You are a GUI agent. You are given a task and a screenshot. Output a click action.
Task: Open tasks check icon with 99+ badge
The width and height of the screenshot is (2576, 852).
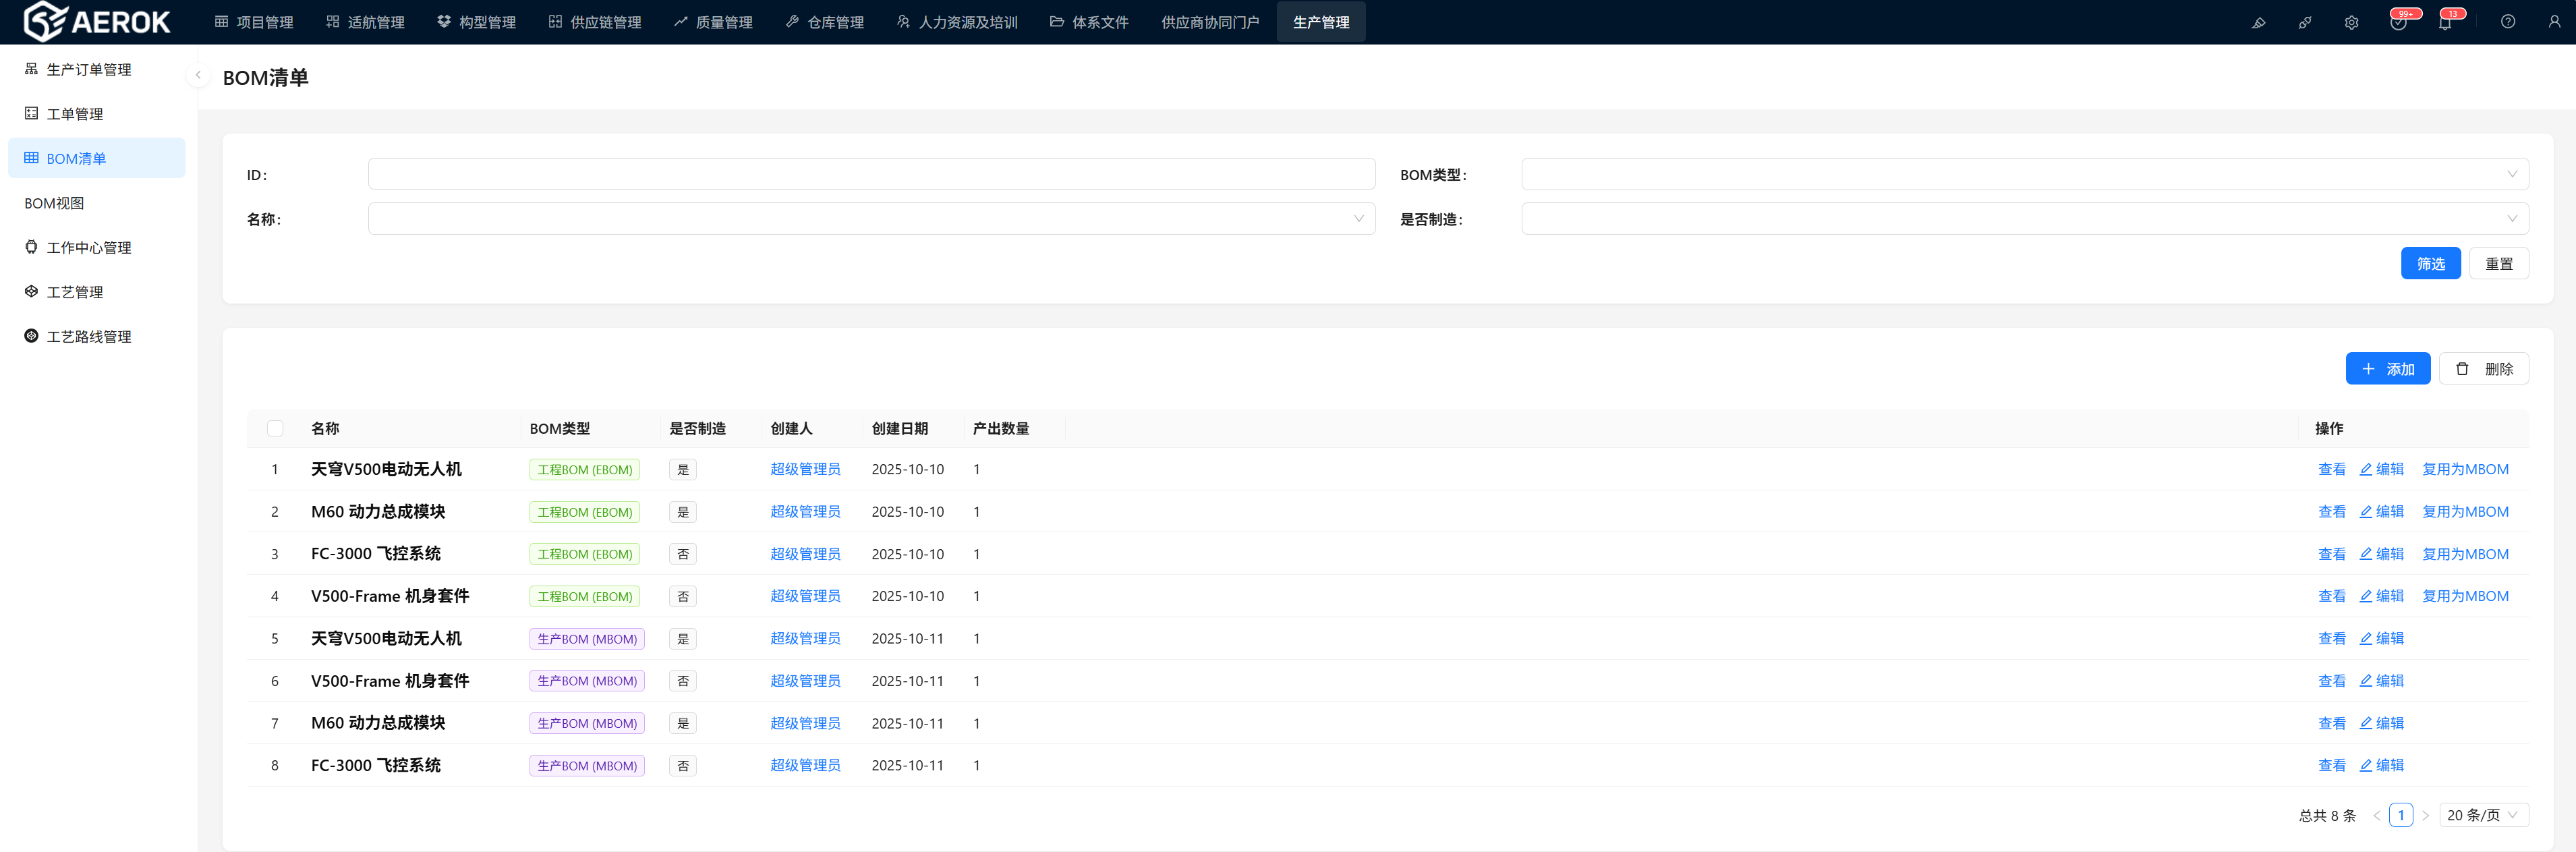click(x=2398, y=22)
